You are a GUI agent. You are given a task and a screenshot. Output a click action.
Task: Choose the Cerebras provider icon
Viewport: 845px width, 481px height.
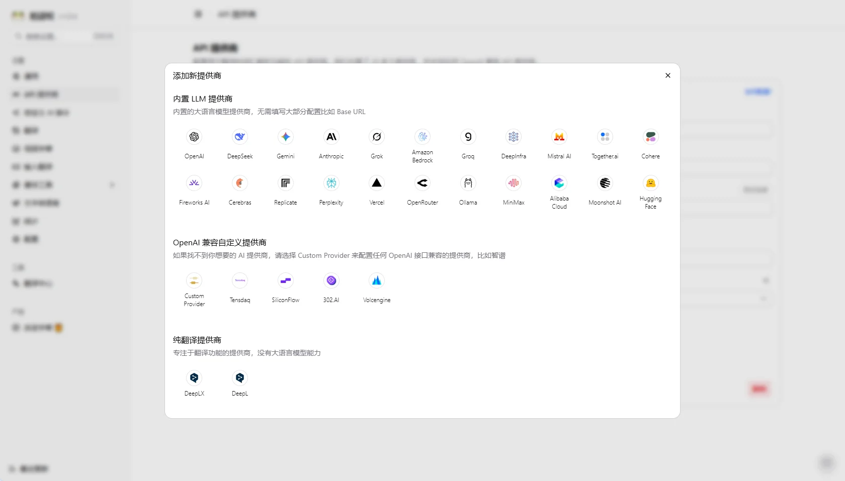click(240, 183)
